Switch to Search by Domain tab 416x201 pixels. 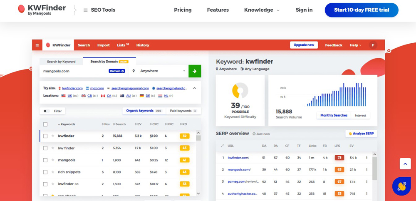tap(109, 61)
